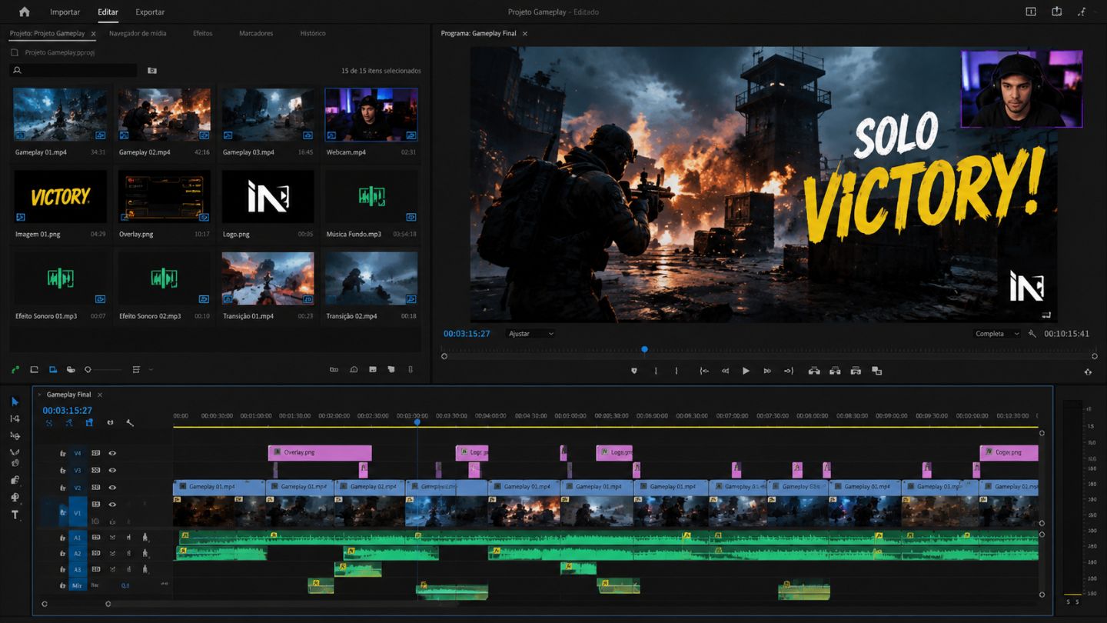Open the Histórico panel tab

[x=313, y=34]
